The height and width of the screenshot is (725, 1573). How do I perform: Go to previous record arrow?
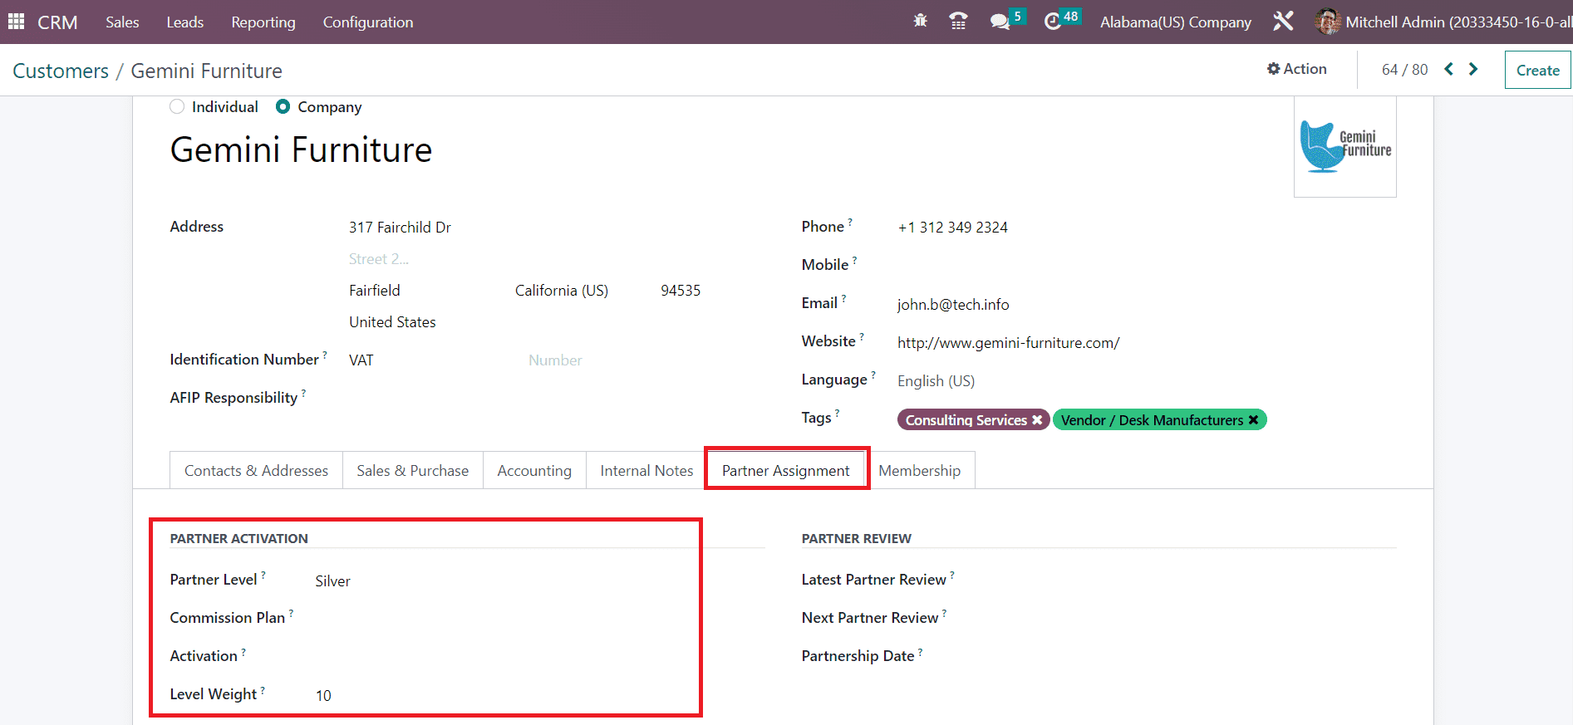[x=1448, y=70]
